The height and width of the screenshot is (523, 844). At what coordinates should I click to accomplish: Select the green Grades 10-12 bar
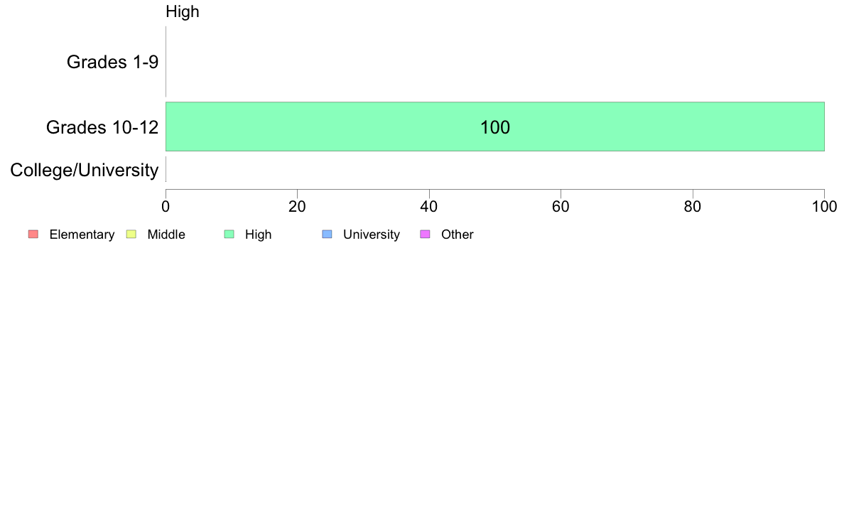pos(639,126)
